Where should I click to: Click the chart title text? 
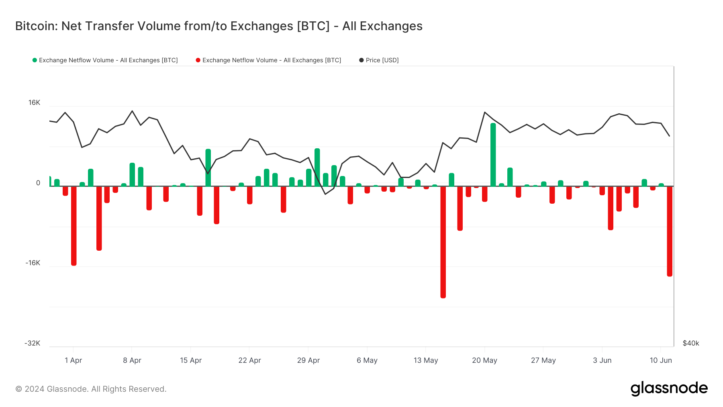219,26
